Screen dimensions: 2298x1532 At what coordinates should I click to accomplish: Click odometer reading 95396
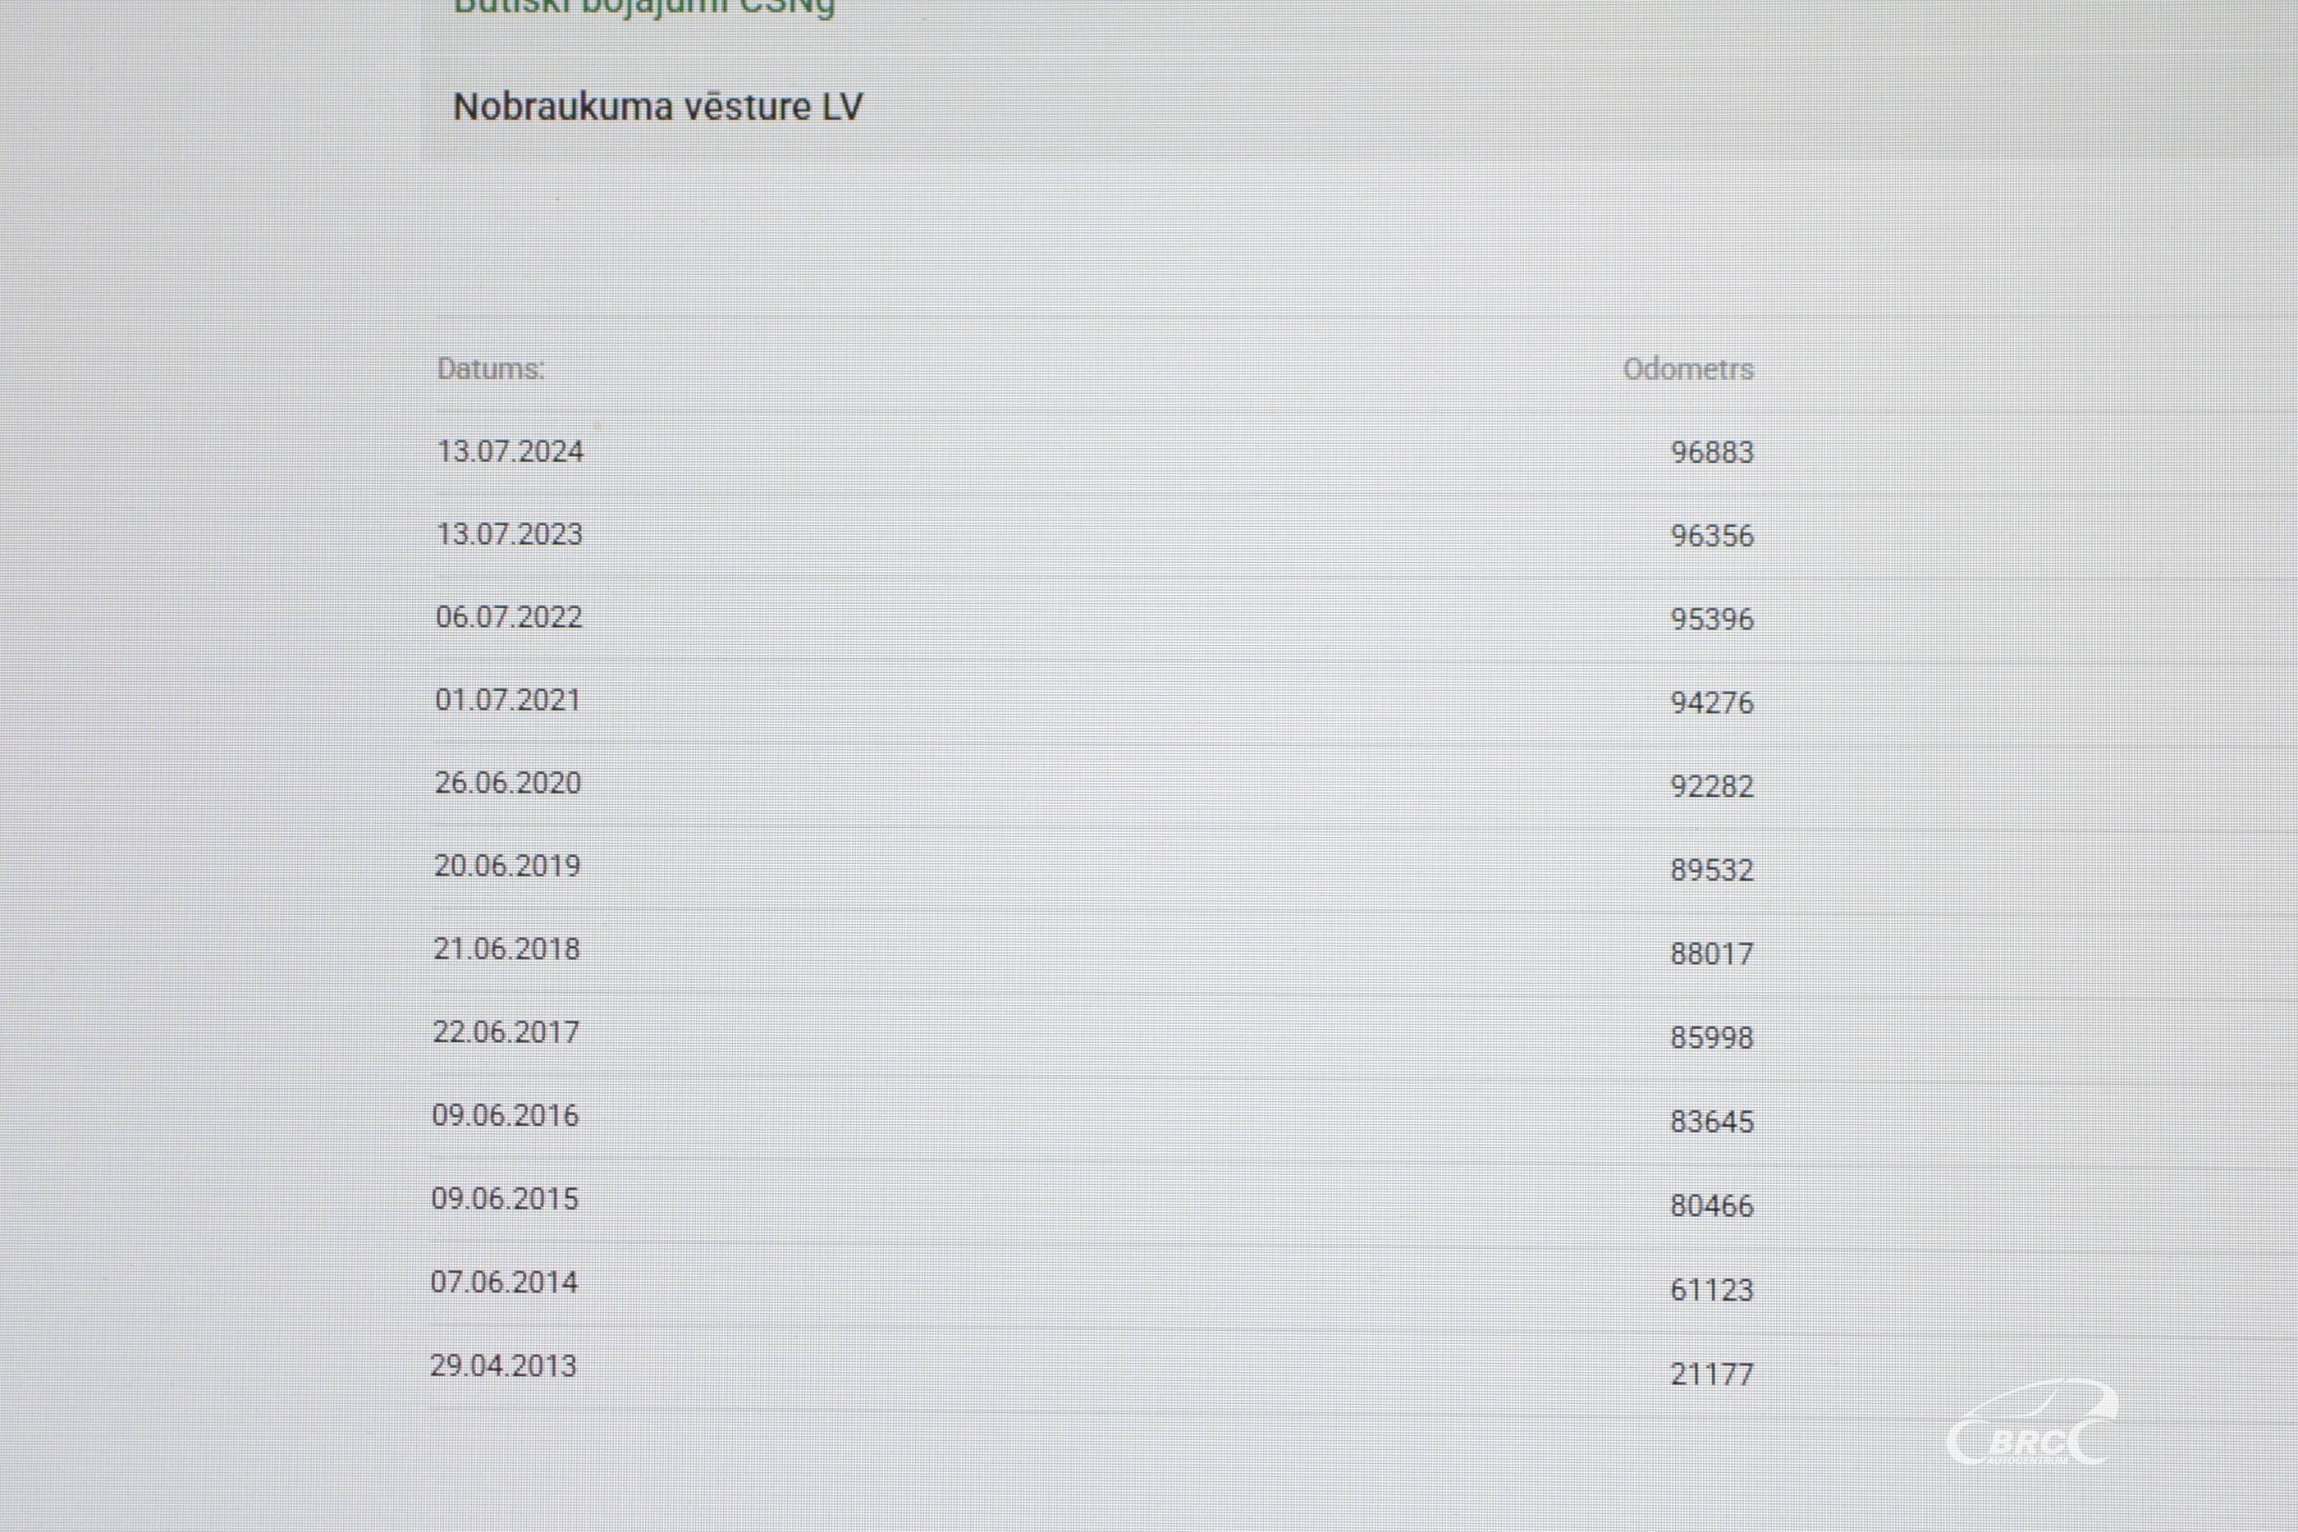1712,619
